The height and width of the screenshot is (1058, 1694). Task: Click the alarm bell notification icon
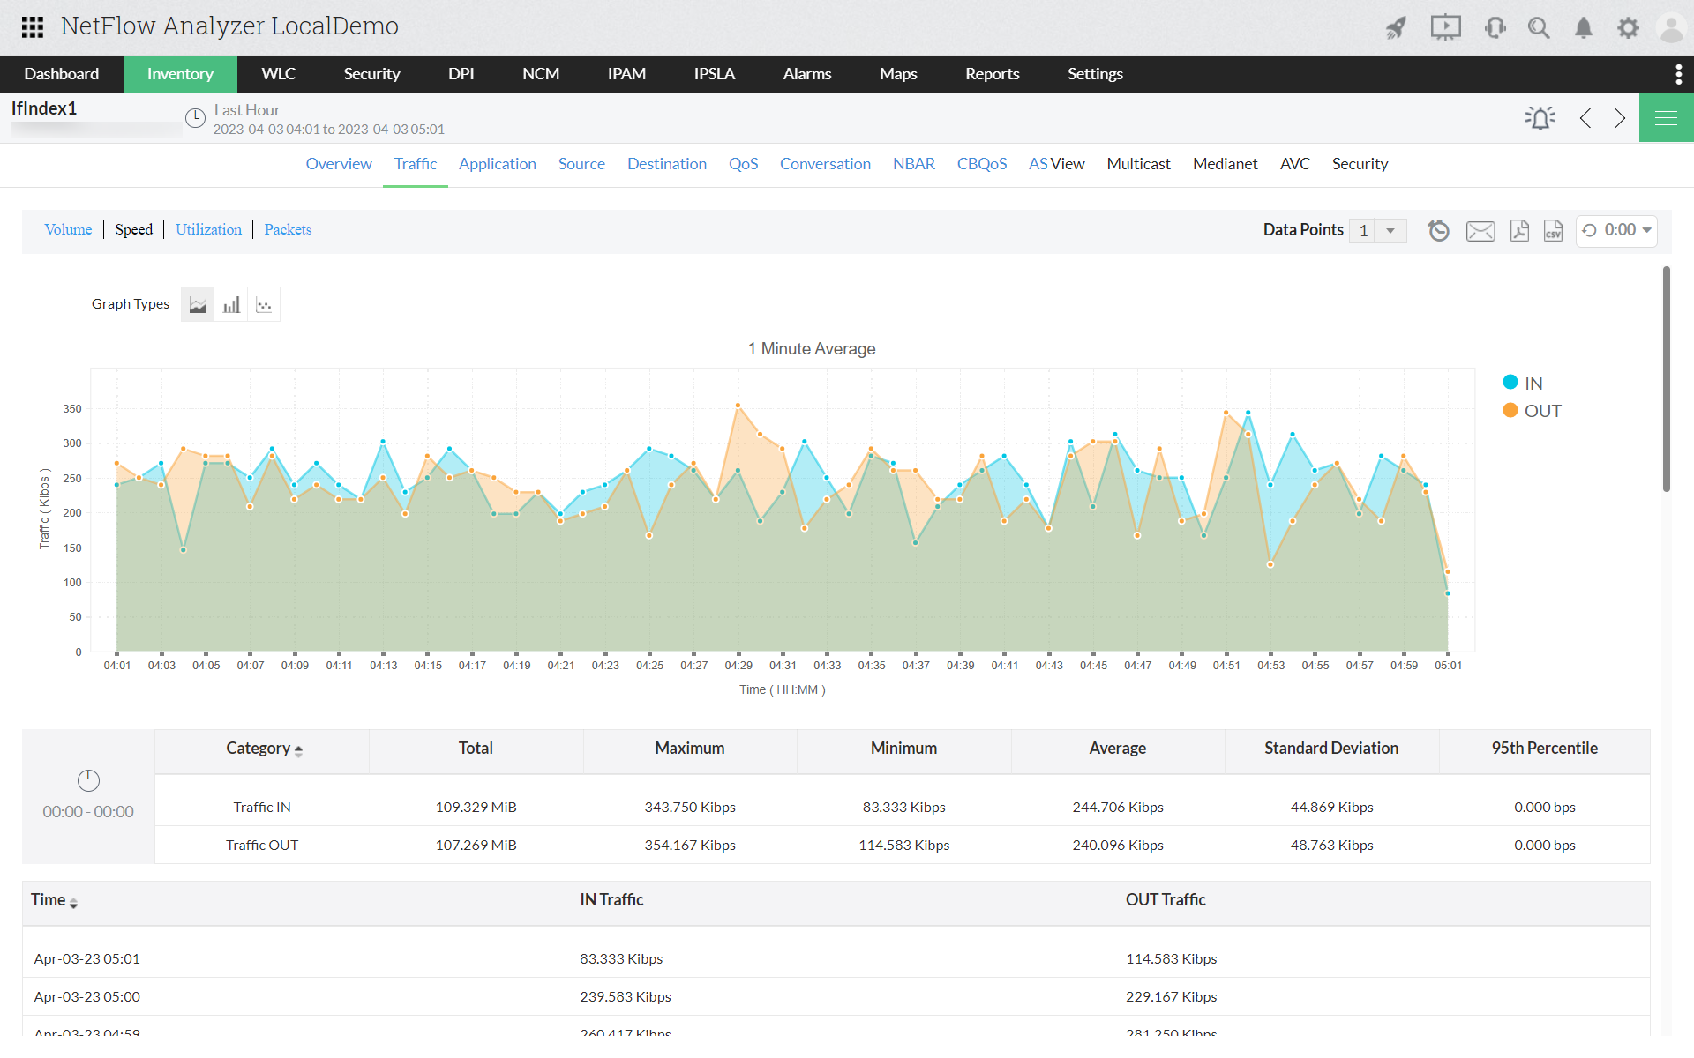1583,25
